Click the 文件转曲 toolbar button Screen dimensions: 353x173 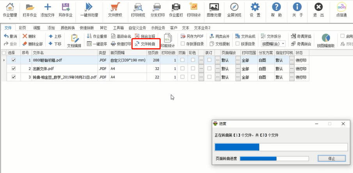point(146,44)
